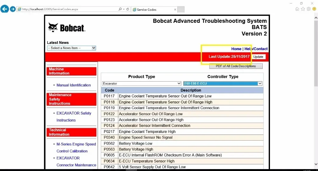This screenshot has width=318, height=171.
Task: Click the page scrollbar down arrow
Action: pos(316,164)
